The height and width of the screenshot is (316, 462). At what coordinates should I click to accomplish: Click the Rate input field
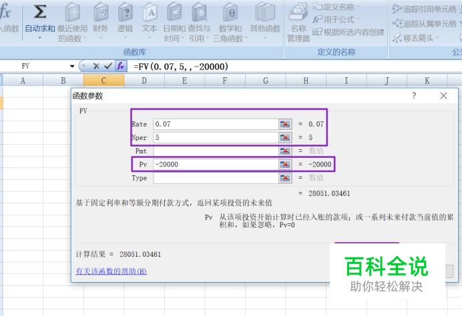[216, 124]
